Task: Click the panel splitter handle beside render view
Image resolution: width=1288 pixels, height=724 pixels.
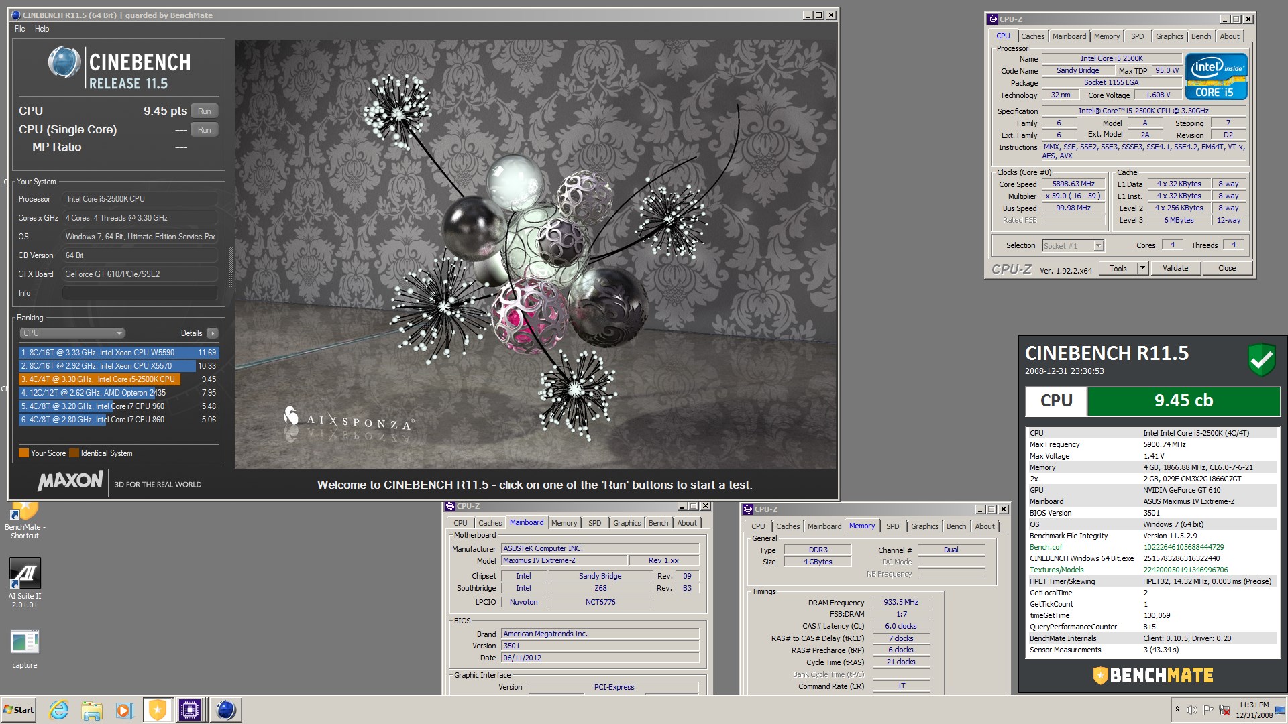Action: (231, 267)
